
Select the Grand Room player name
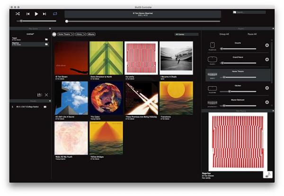point(238,57)
